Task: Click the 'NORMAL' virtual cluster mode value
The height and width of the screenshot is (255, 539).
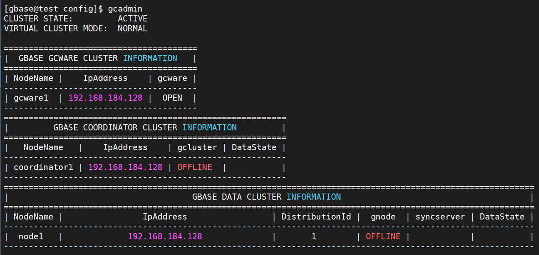Action: coord(133,28)
